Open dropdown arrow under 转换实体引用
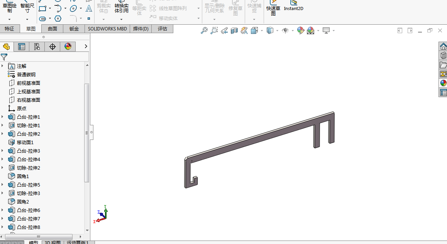Image resolution: width=447 pixels, height=244 pixels. (121, 19)
